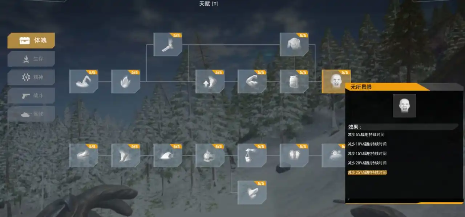Select the screaming face talent node in tree
The image size is (465, 217).
[336, 82]
